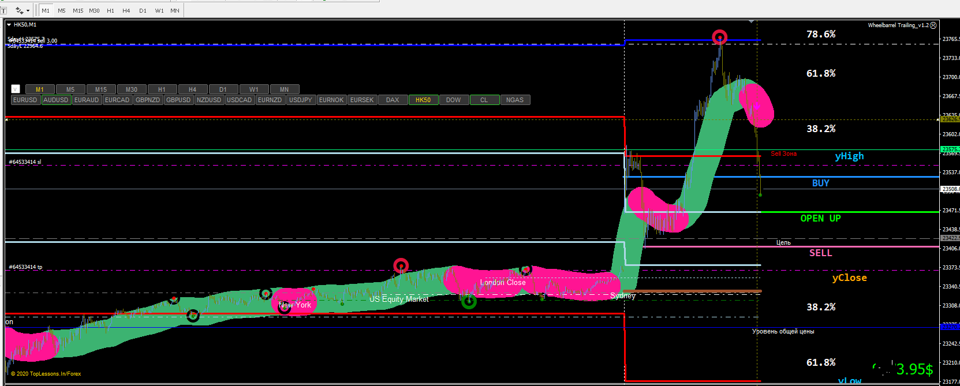Click the M15 panel button on chart

click(101, 89)
